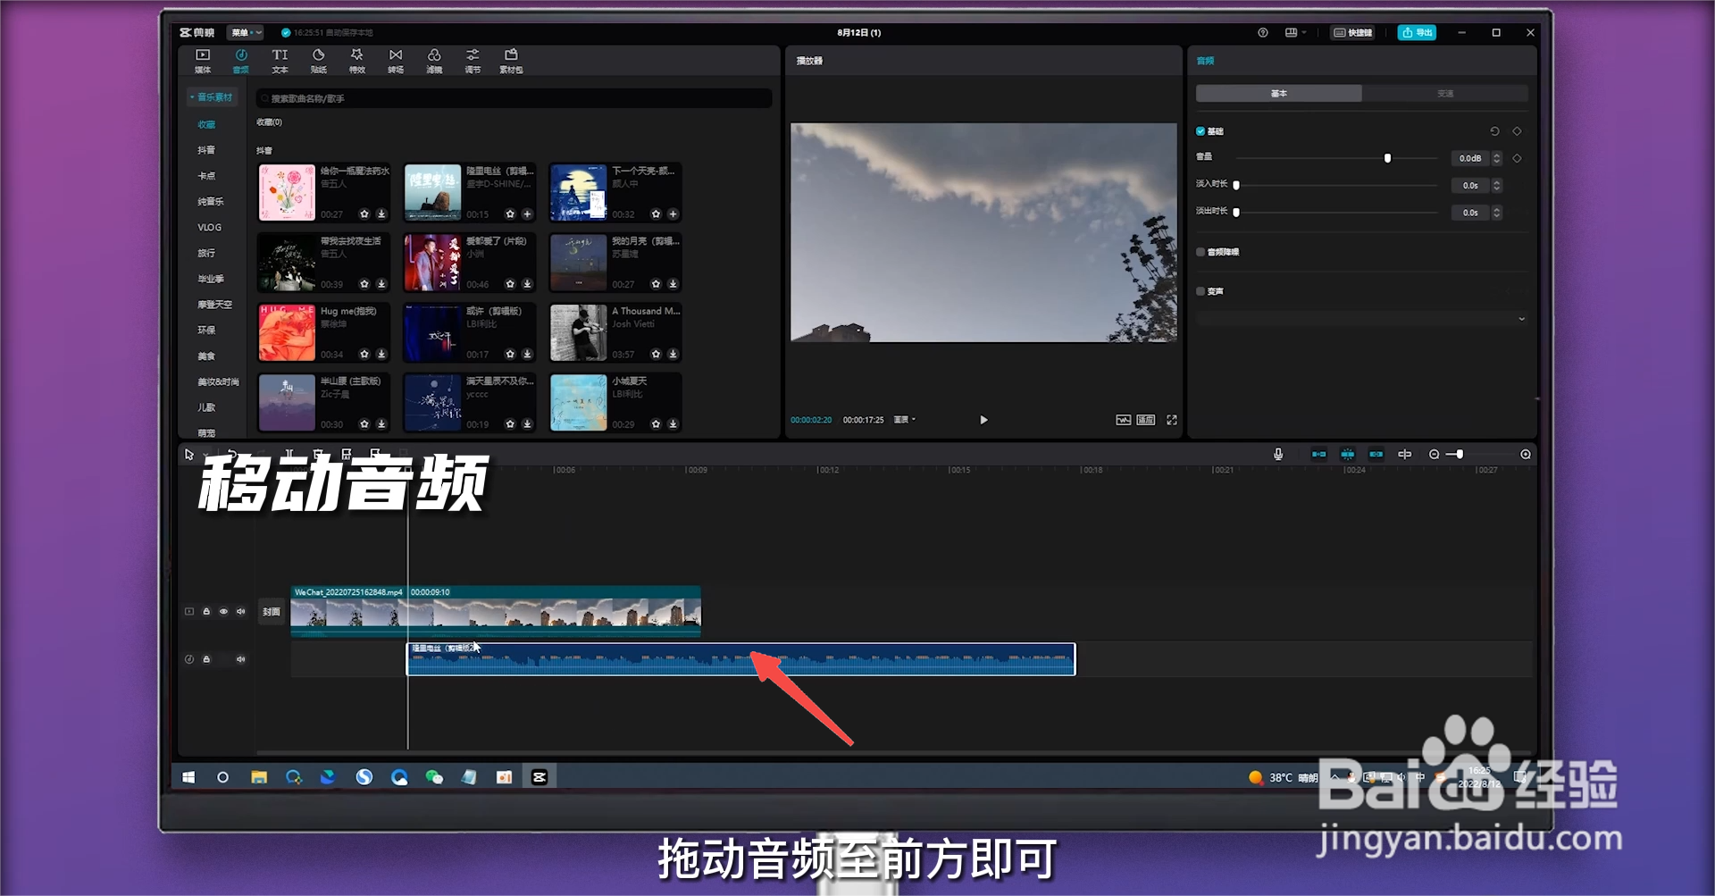Click the song search input field
Screen dimensions: 1715x896
[x=514, y=98]
